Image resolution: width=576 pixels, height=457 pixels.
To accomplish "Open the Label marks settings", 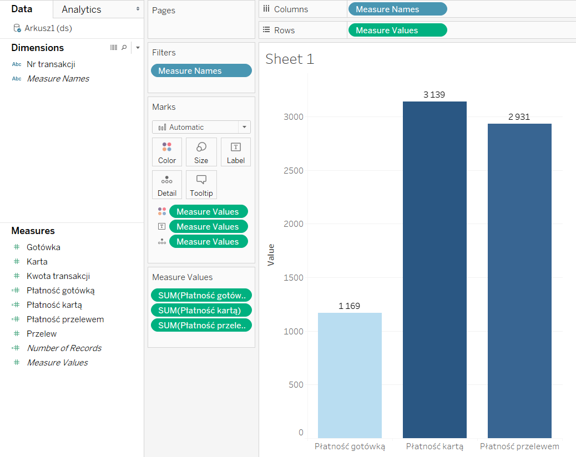I will [x=235, y=152].
